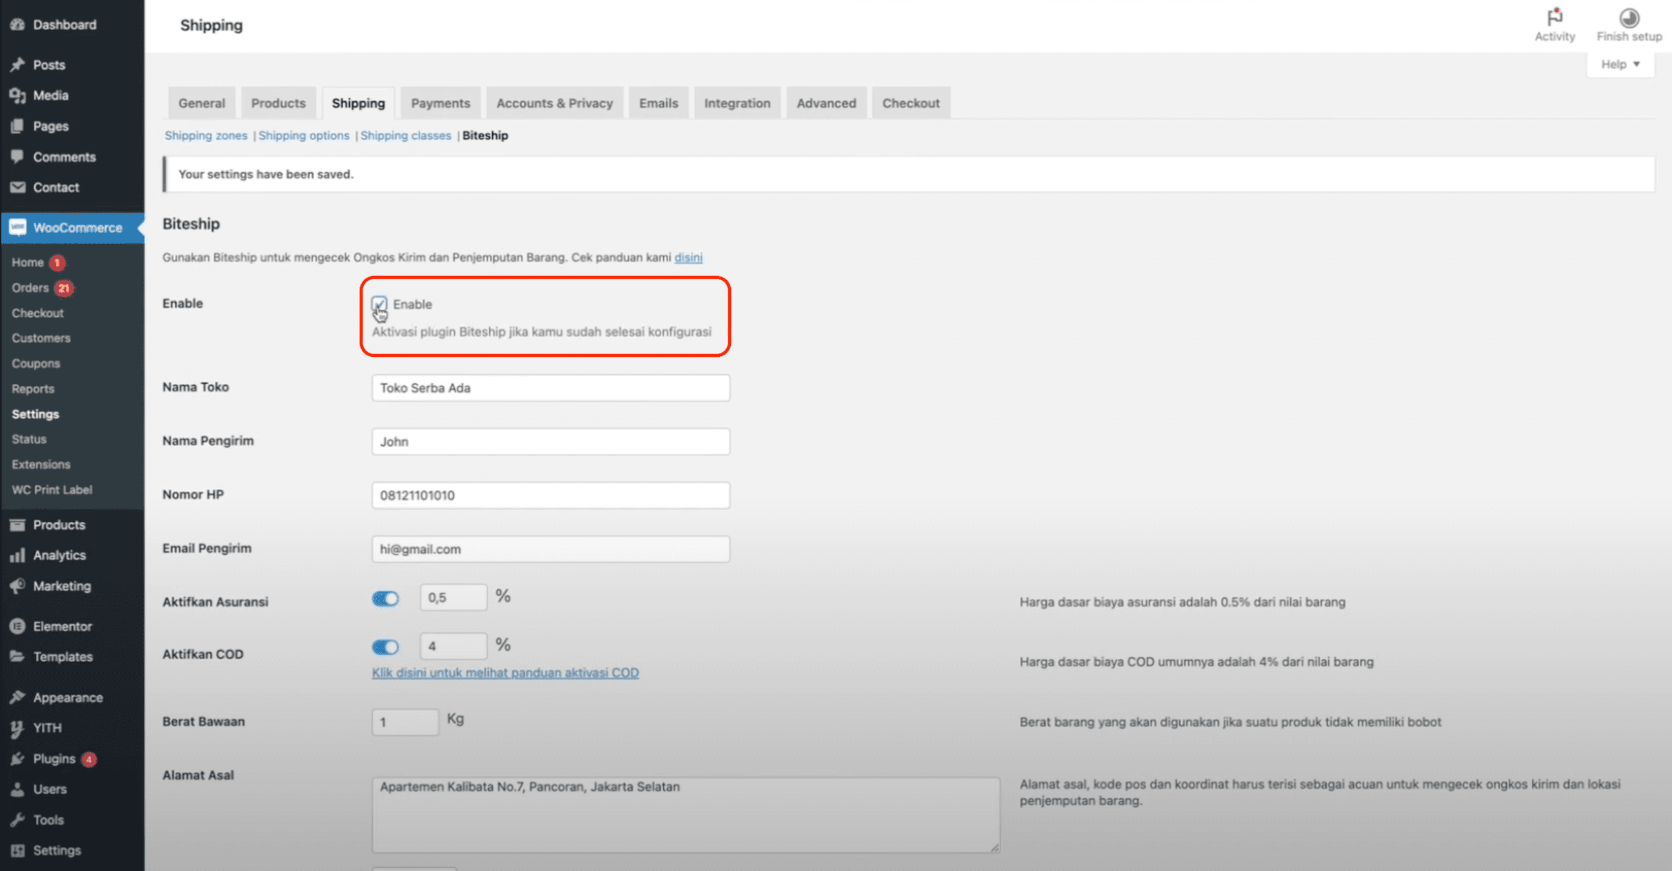Click the Comments bubble icon
Image resolution: width=1672 pixels, height=871 pixels.
coord(17,156)
